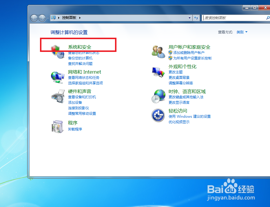Click the Control Panel icon in address bar
270x207 pixels.
(53, 18)
